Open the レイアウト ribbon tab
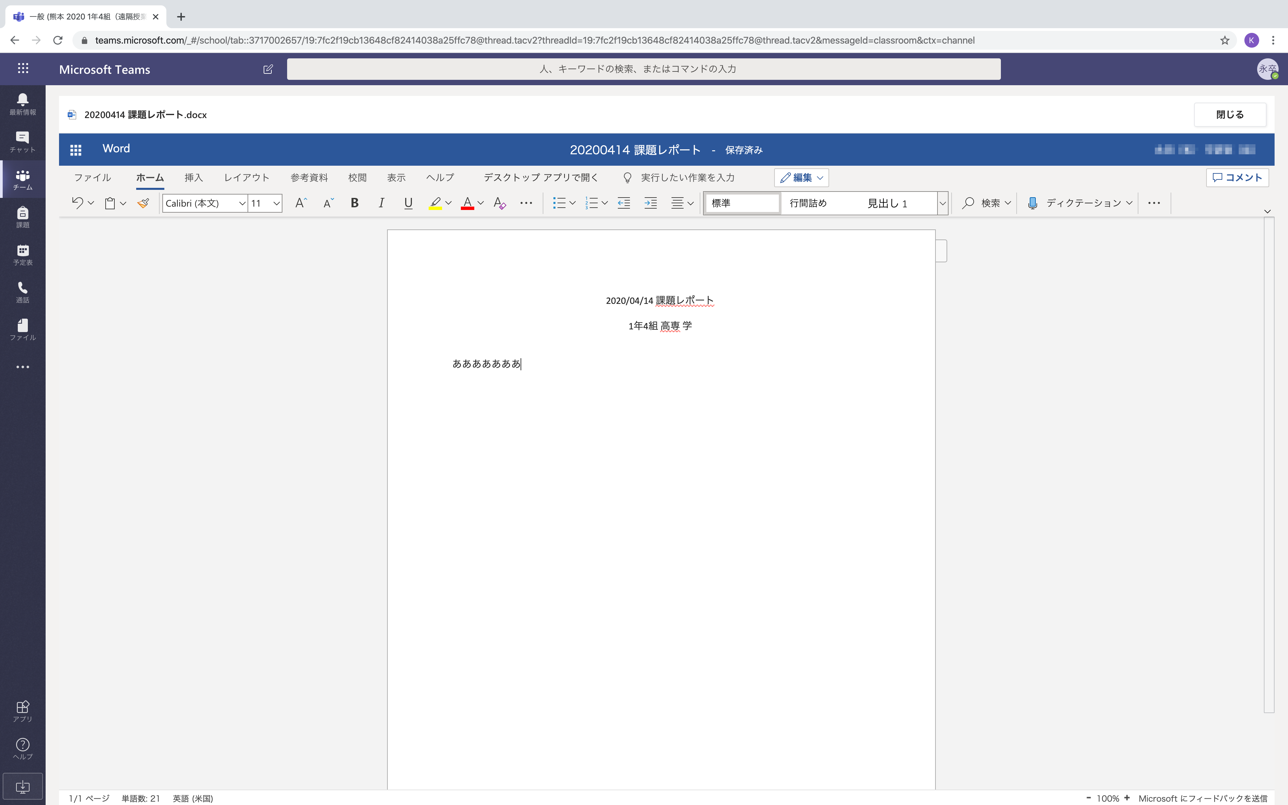The width and height of the screenshot is (1288, 805). [247, 177]
